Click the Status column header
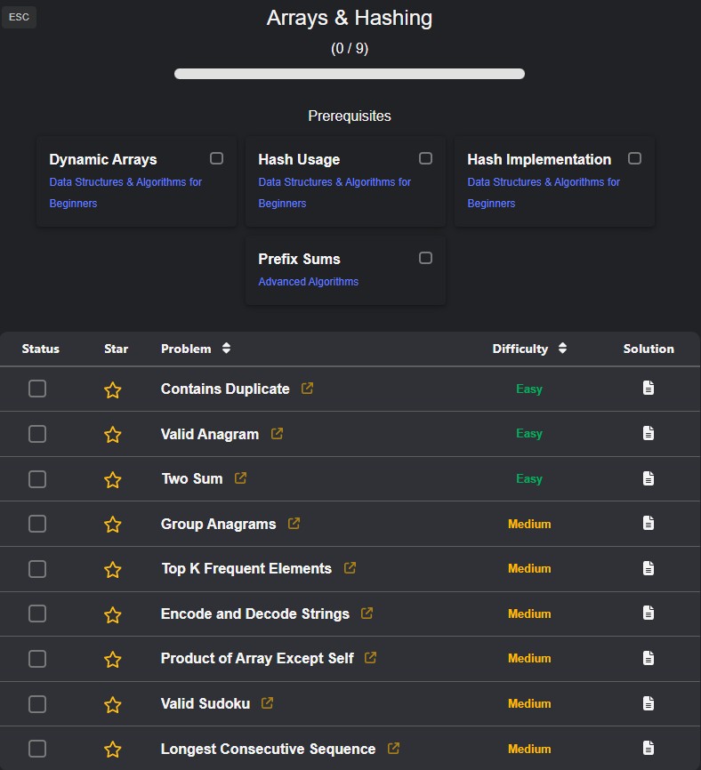 40,349
